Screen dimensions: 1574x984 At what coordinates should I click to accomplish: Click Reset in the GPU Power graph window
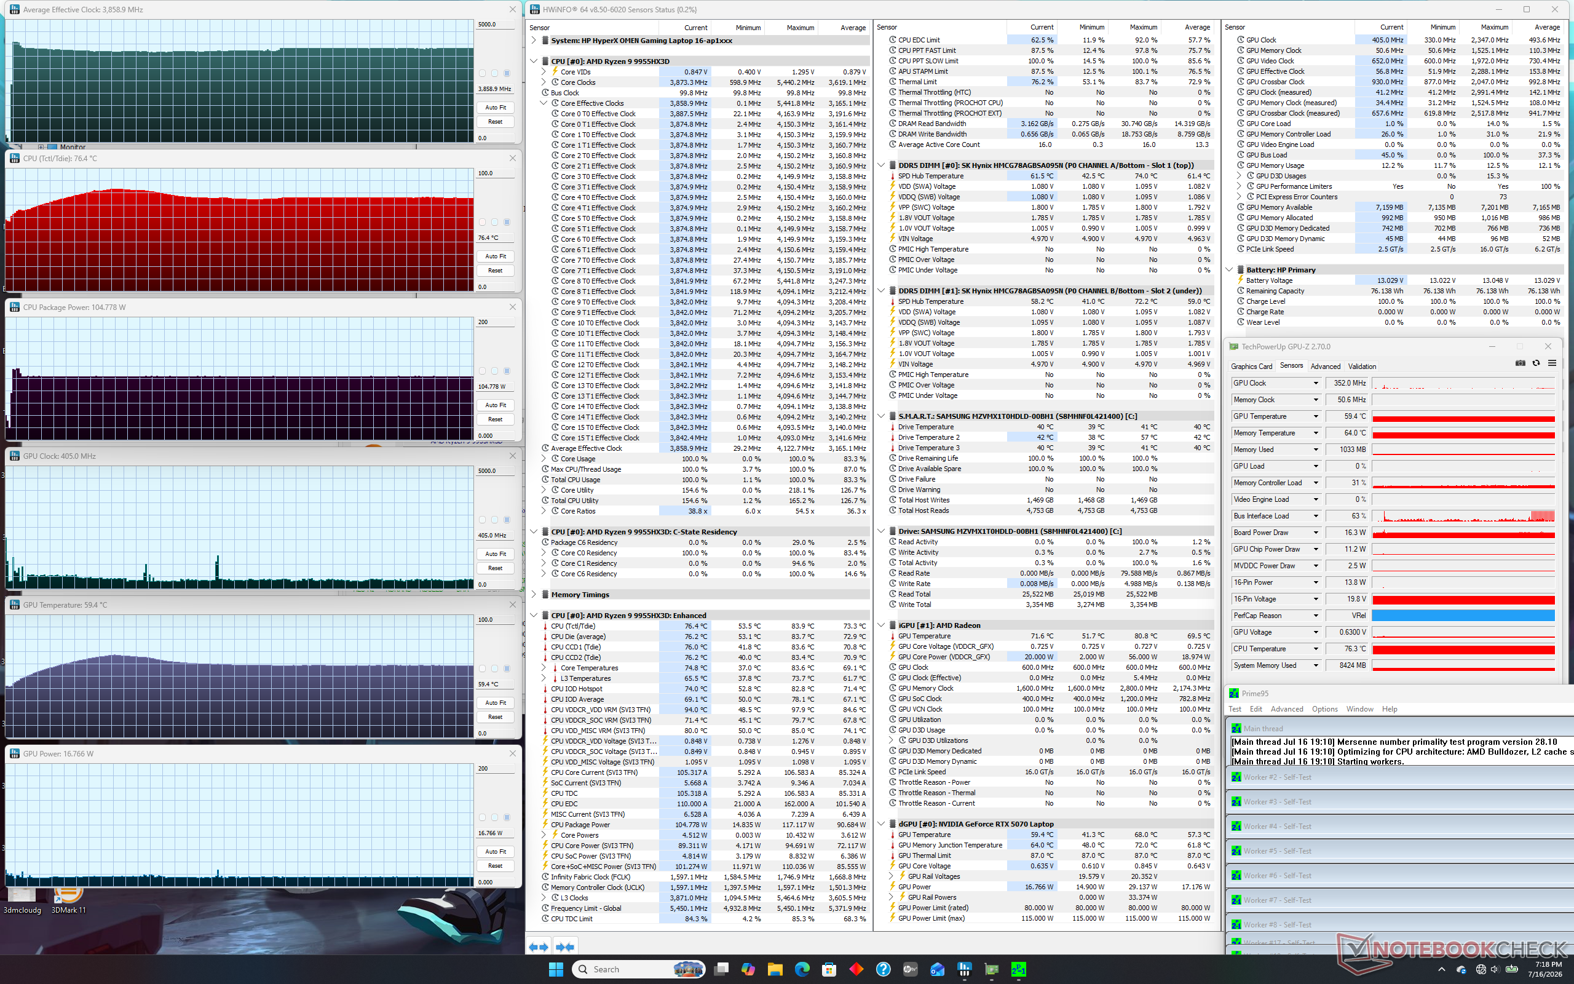tap(495, 865)
